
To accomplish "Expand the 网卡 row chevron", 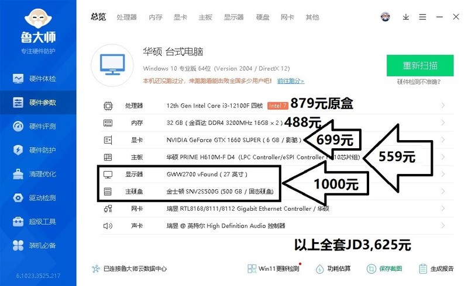I will pos(443,208).
